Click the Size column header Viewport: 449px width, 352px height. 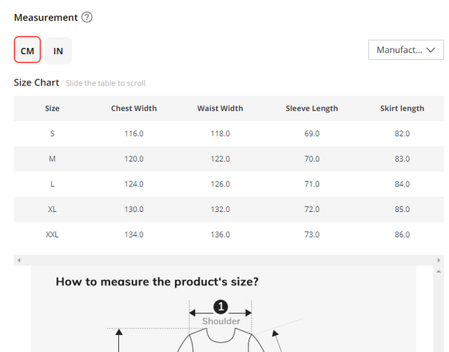coord(52,109)
